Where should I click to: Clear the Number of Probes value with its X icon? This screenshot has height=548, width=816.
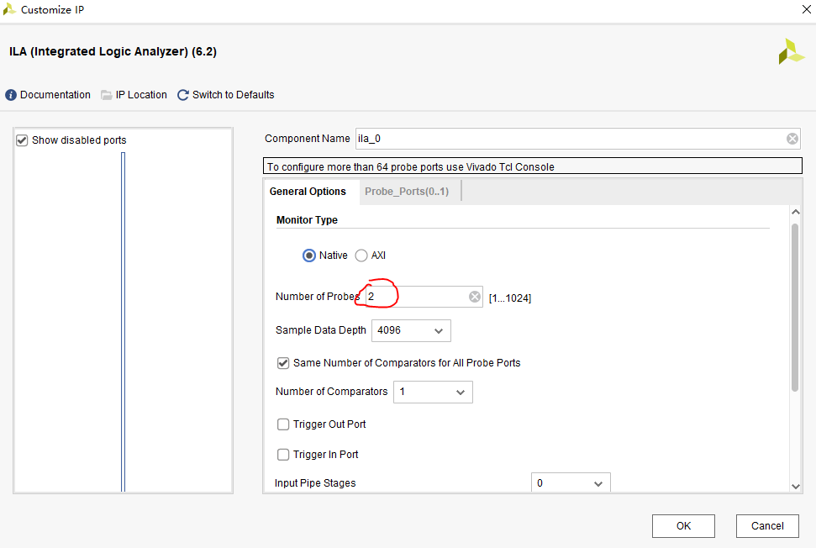click(x=475, y=297)
